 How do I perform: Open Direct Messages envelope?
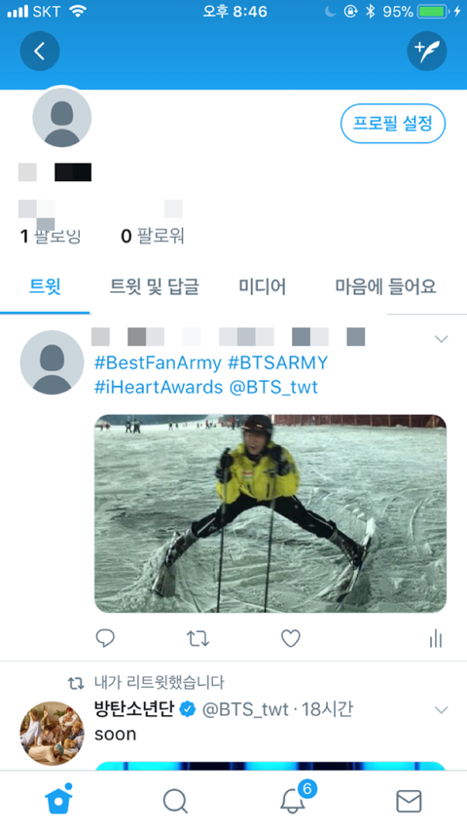pyautogui.click(x=409, y=801)
